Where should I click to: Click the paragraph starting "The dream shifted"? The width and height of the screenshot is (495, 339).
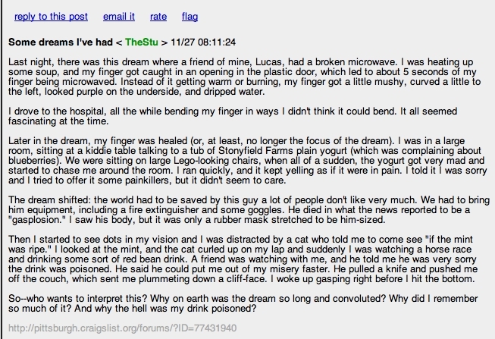(243, 213)
